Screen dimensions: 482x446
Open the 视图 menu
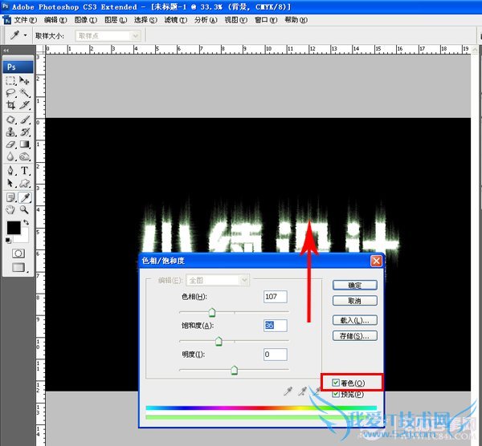[x=235, y=20]
